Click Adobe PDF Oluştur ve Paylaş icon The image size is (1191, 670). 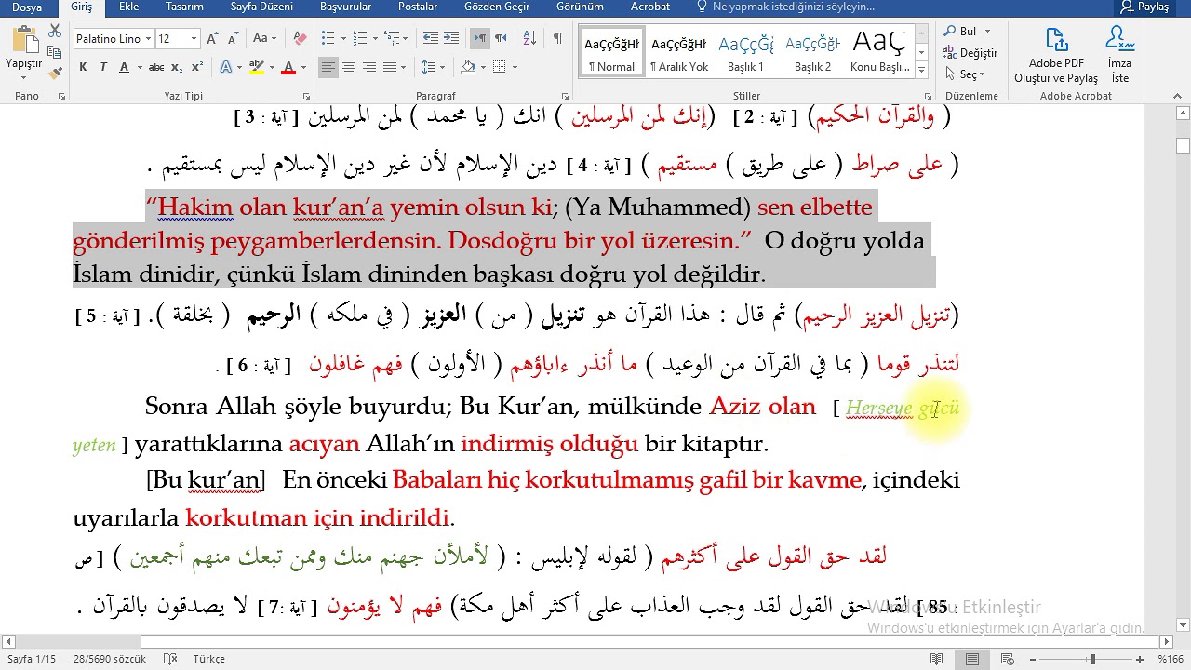pos(1056,56)
